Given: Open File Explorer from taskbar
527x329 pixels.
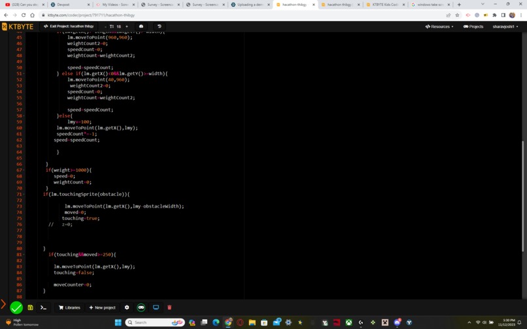Looking at the screenshot, I should click(252, 322).
